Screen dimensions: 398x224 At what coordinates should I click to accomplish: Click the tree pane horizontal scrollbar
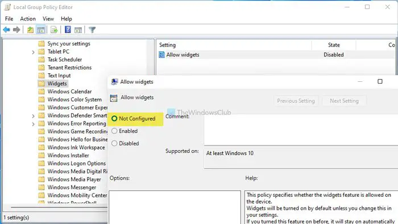[x=59, y=208]
